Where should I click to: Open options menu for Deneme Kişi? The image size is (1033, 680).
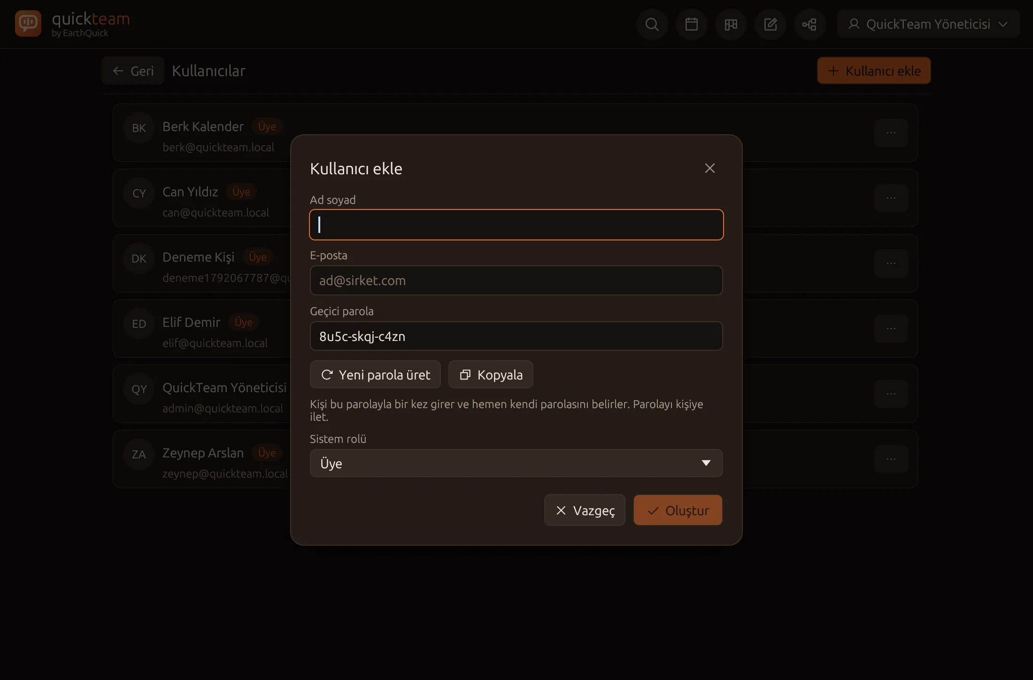tap(891, 263)
